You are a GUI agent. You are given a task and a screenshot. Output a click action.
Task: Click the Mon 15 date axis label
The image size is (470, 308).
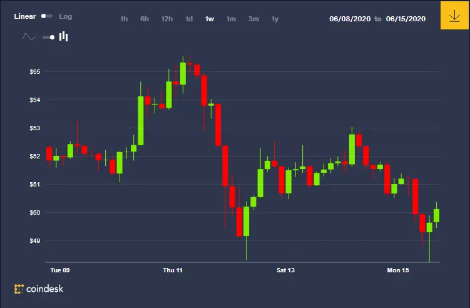[398, 270]
